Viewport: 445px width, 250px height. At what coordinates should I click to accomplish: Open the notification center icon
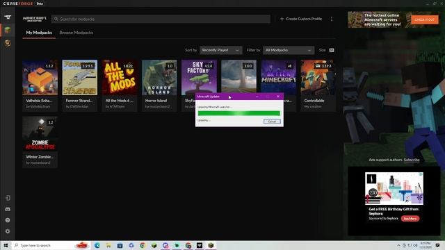[437, 245]
